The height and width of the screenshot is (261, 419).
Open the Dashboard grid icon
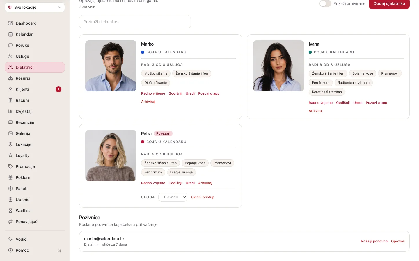pyautogui.click(x=10, y=23)
